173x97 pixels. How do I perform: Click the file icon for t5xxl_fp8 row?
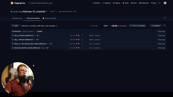[x=13, y=48]
